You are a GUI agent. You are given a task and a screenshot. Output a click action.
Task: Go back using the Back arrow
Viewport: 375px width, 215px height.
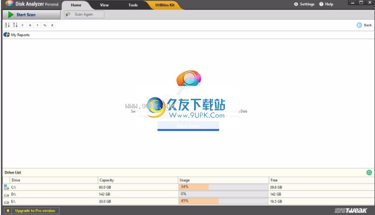tap(364, 25)
